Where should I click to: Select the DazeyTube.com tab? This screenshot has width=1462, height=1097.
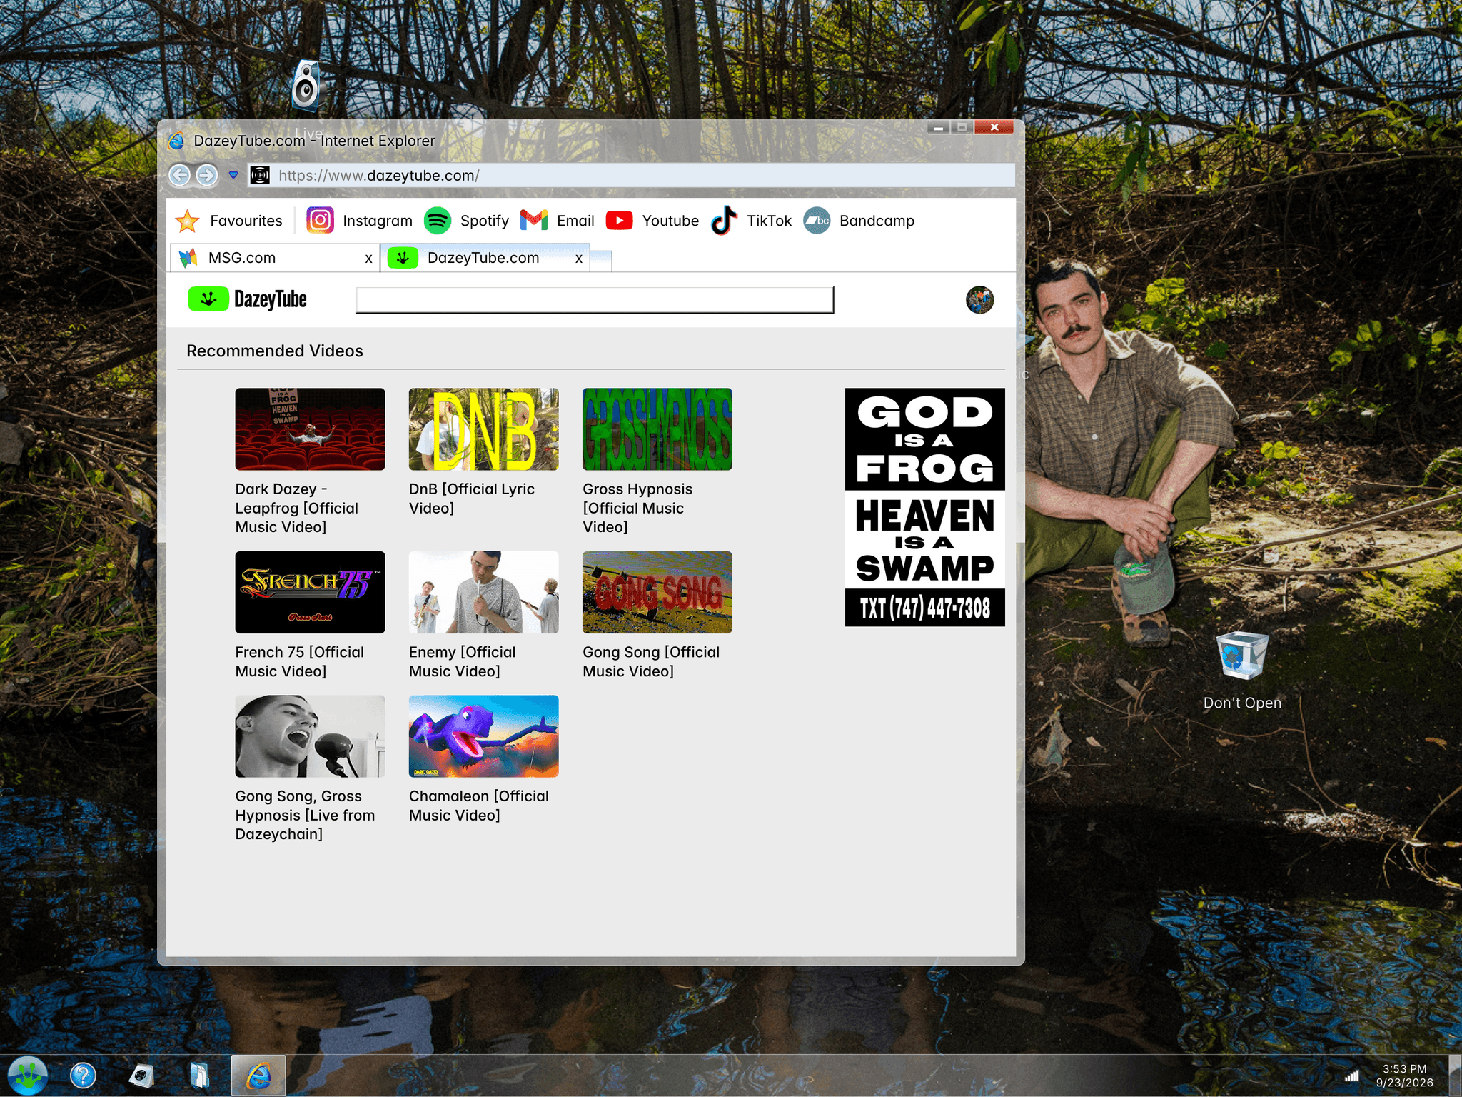pyautogui.click(x=485, y=258)
